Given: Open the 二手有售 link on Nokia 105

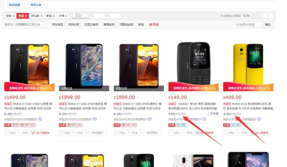Looking at the screenshot, I should coord(213,113).
